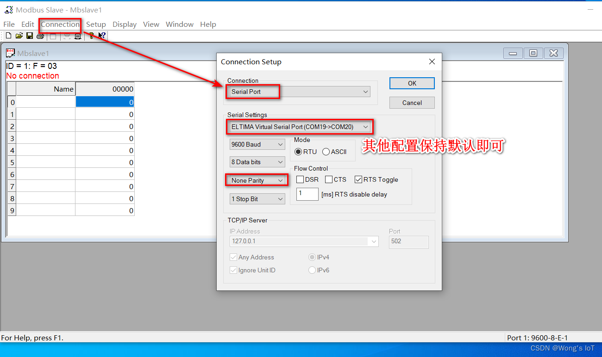Screen dimensions: 602x357
Task: Cancel the Connection Setup dialog
Action: point(412,102)
